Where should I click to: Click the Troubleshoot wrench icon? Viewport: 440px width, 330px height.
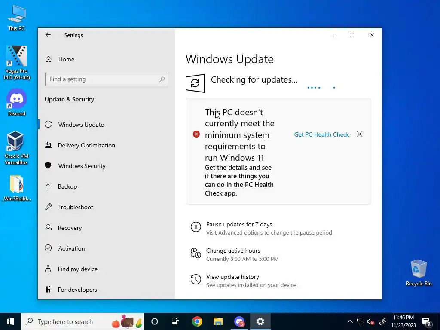48,207
